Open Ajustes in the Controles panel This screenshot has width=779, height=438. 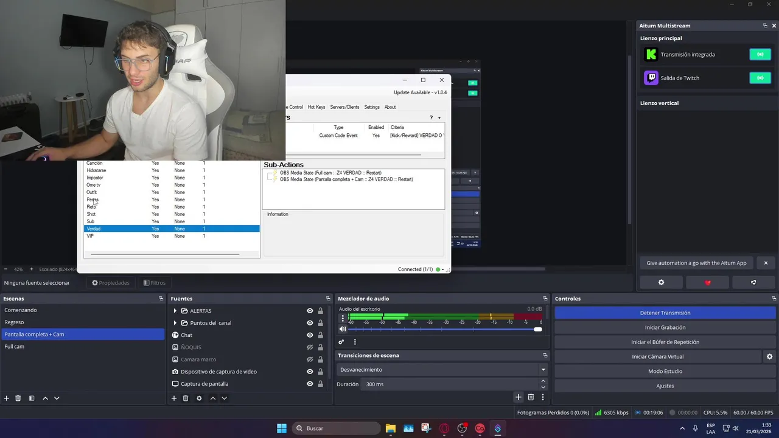(665, 386)
